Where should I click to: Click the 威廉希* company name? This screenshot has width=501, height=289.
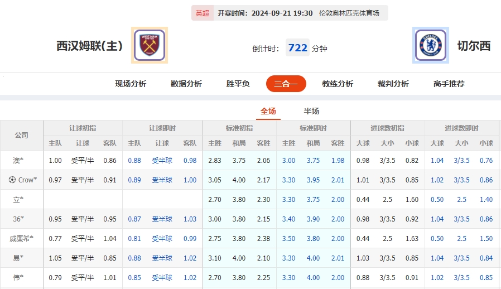(x=21, y=239)
